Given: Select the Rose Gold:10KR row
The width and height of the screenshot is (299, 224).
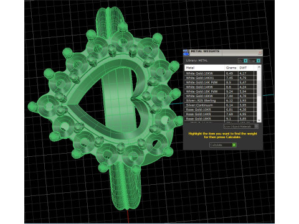Looking at the screenshot, I should click(x=221, y=110).
